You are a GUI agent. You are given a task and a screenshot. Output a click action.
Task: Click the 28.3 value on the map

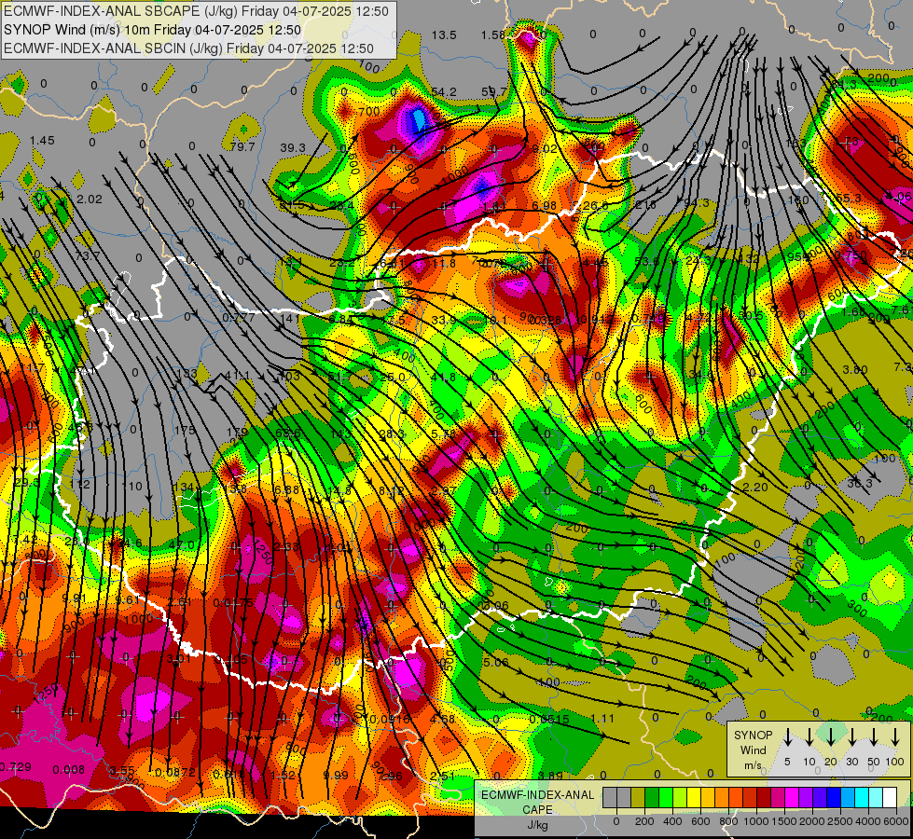tap(392, 434)
